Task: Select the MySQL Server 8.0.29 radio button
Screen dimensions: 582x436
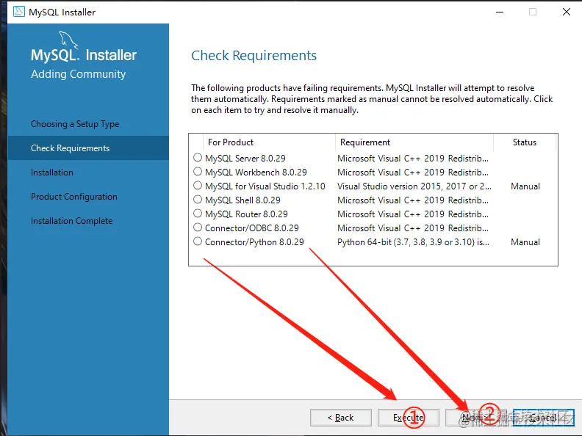Action: [x=198, y=158]
